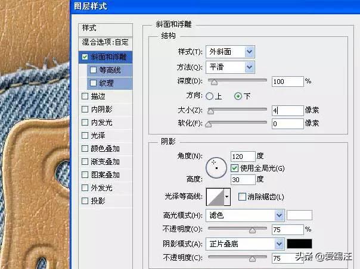Click the 大小 value field showing 4

288,111
